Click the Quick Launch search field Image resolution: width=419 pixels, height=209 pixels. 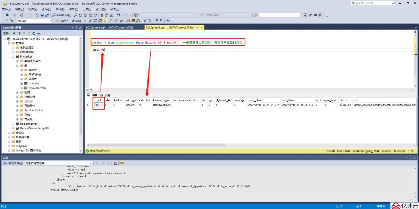(x=373, y=3)
